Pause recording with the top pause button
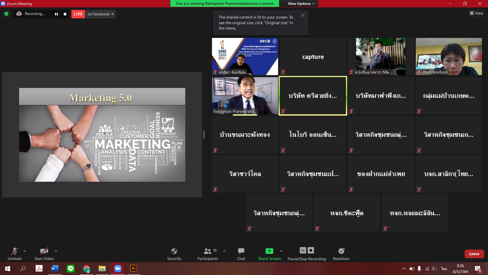 (x=56, y=14)
